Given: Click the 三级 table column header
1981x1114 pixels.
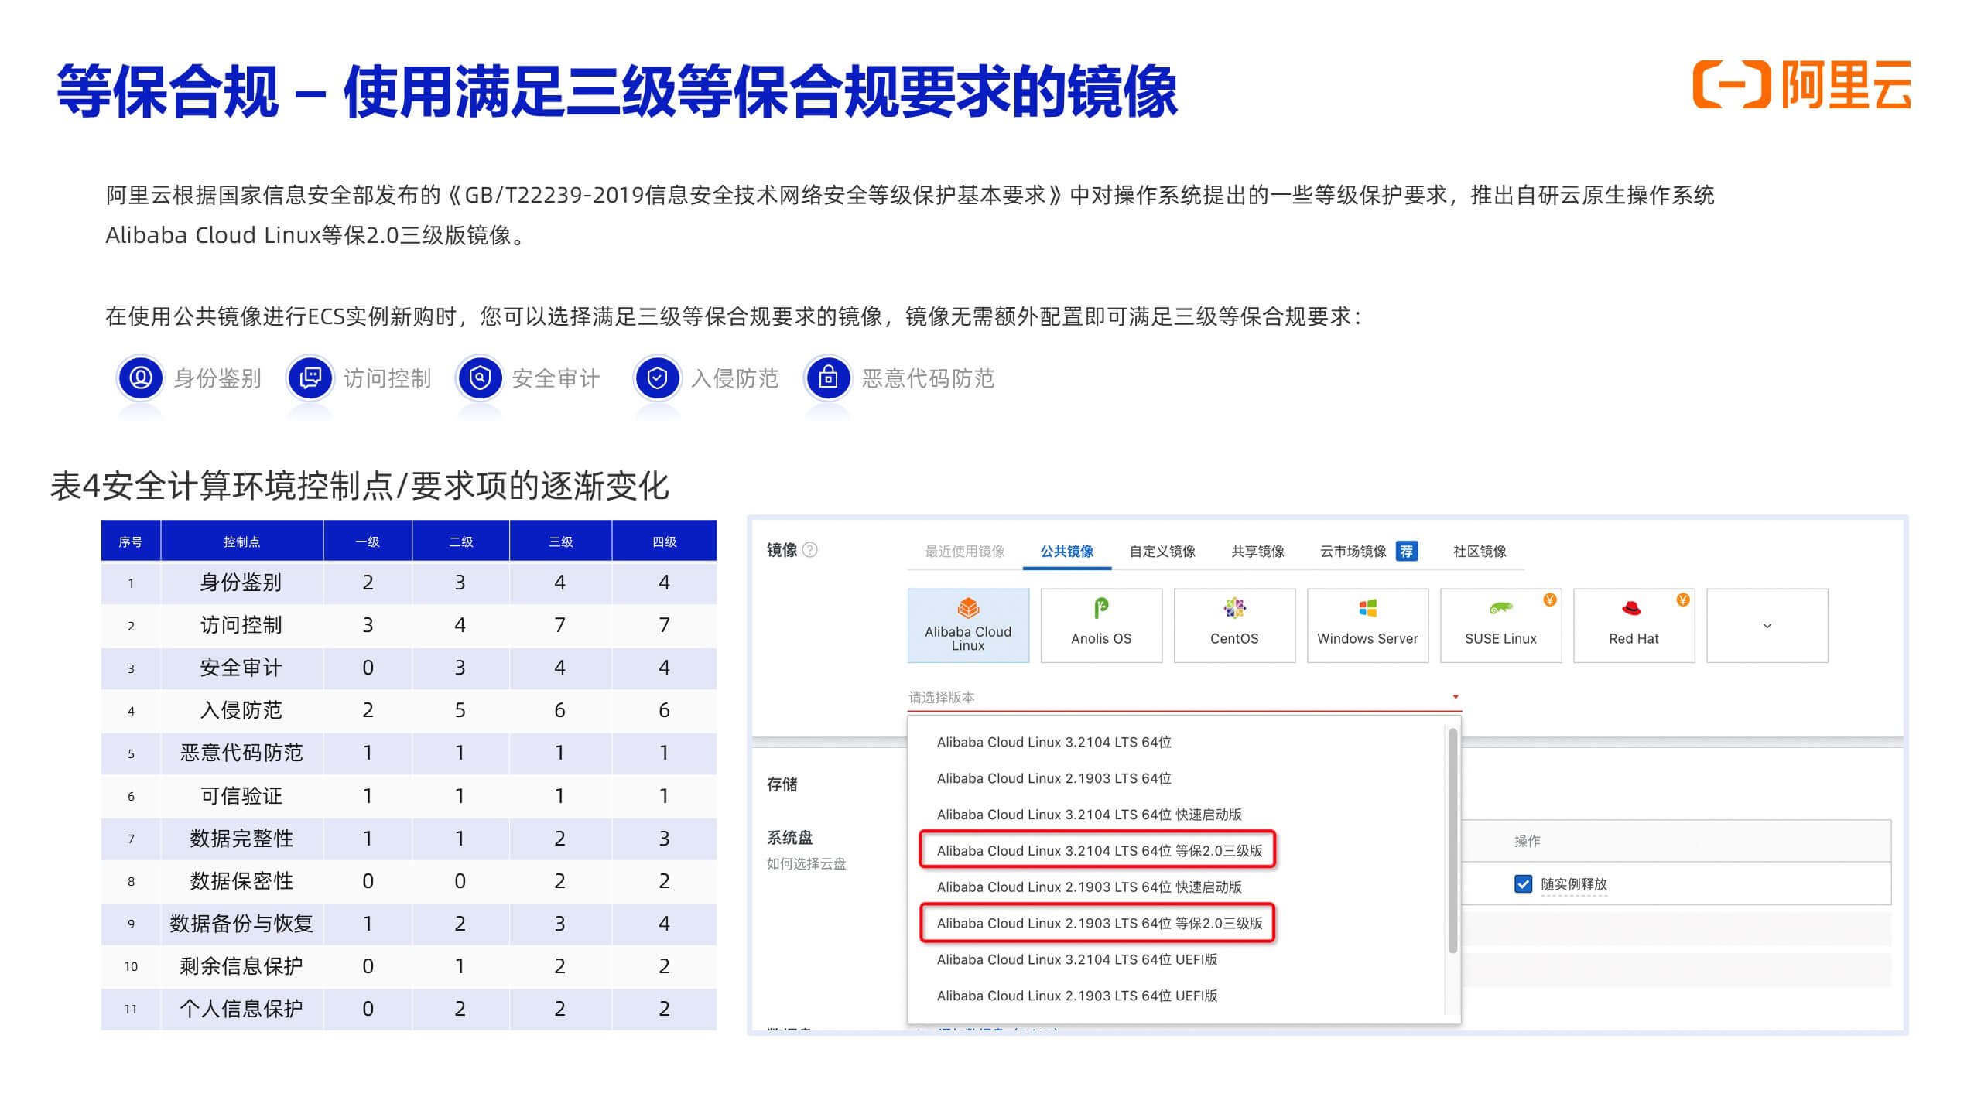Looking at the screenshot, I should tap(560, 542).
